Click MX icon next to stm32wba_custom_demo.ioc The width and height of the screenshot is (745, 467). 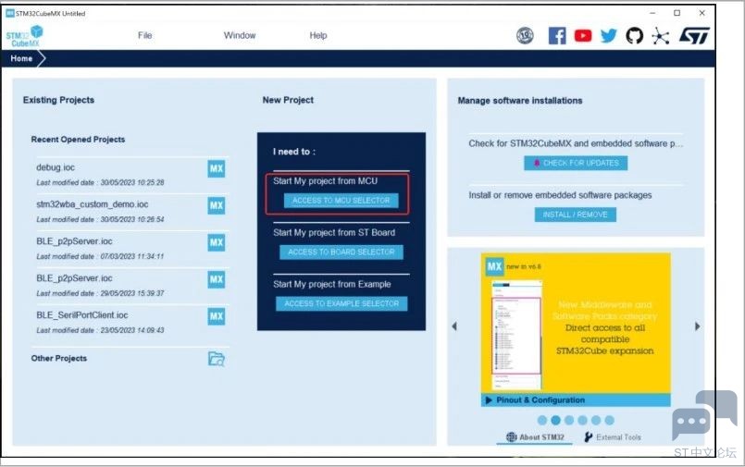pyautogui.click(x=217, y=205)
